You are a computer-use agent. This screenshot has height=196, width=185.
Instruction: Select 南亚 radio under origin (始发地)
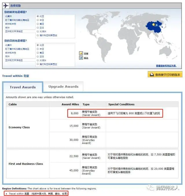38,24
